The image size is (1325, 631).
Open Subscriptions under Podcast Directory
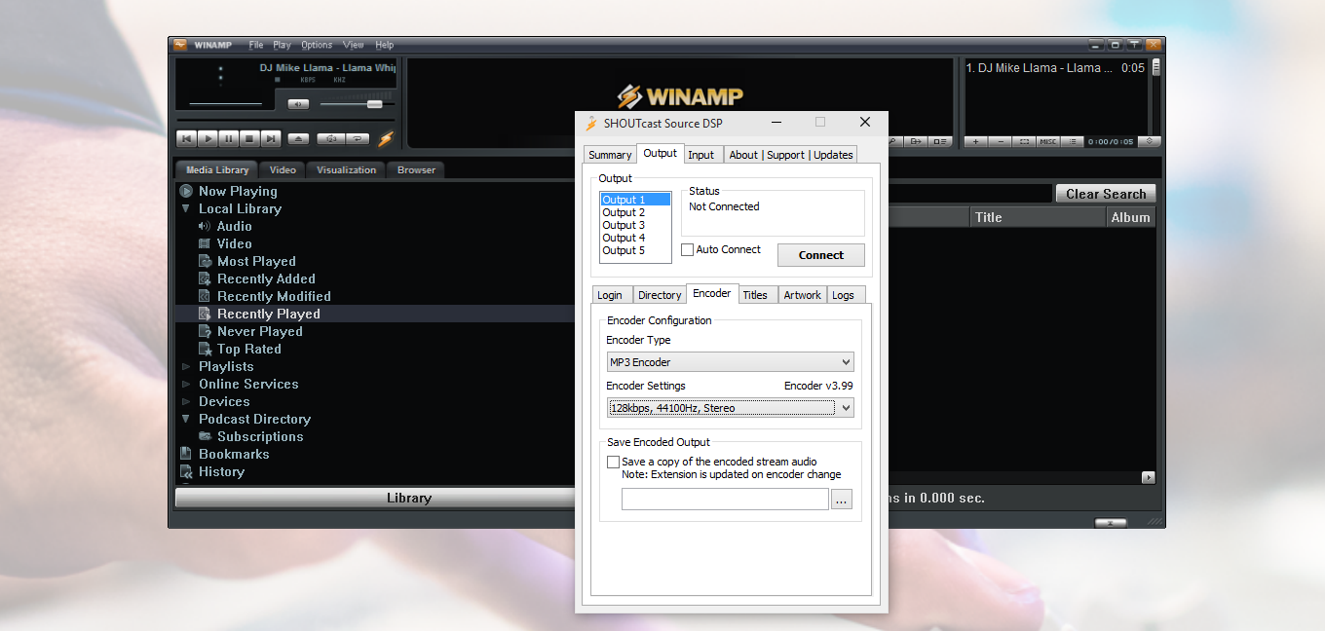click(260, 436)
